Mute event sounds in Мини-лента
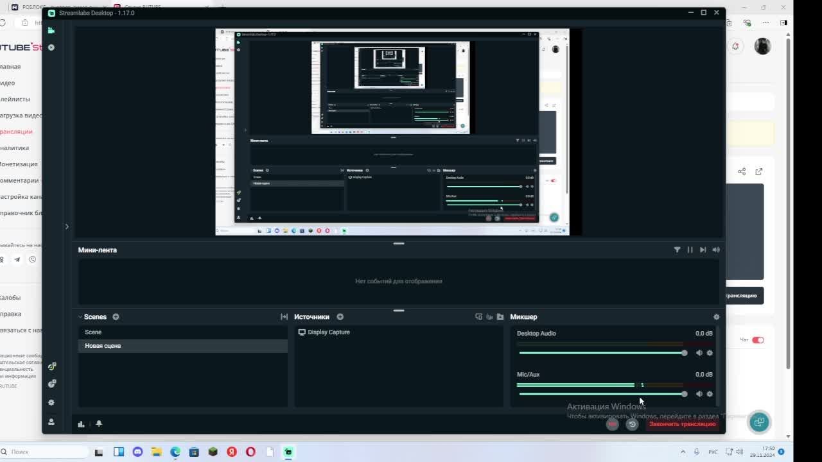Screen dimensions: 822x462 tap(716, 250)
